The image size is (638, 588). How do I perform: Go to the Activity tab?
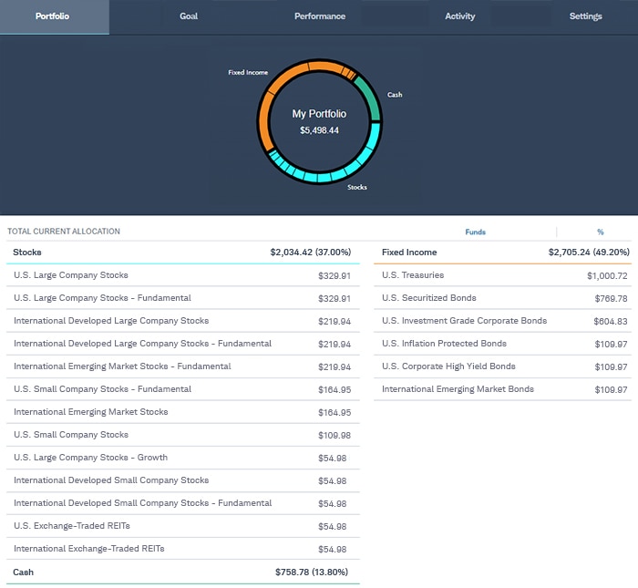pyautogui.click(x=459, y=16)
